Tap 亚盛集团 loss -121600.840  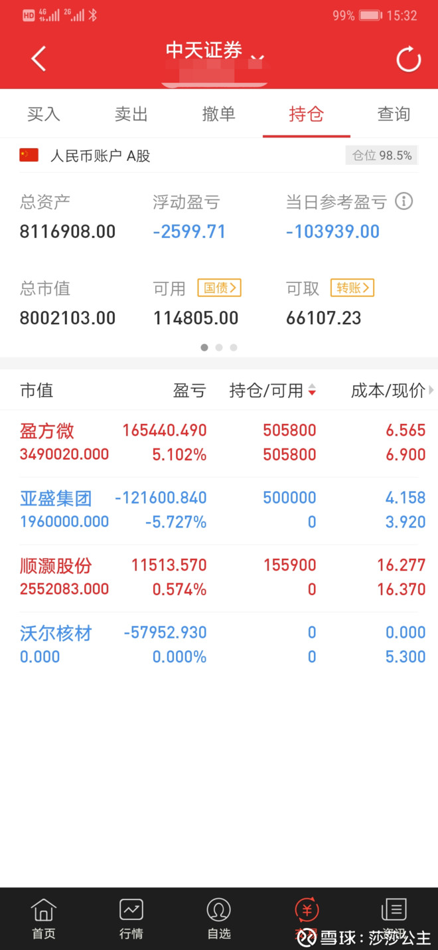[161, 498]
